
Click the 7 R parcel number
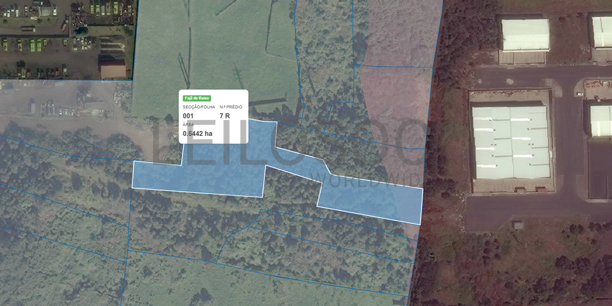[225, 116]
